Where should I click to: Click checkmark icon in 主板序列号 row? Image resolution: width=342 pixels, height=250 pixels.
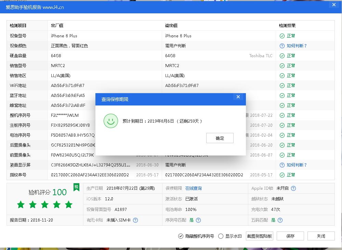pos(282,125)
